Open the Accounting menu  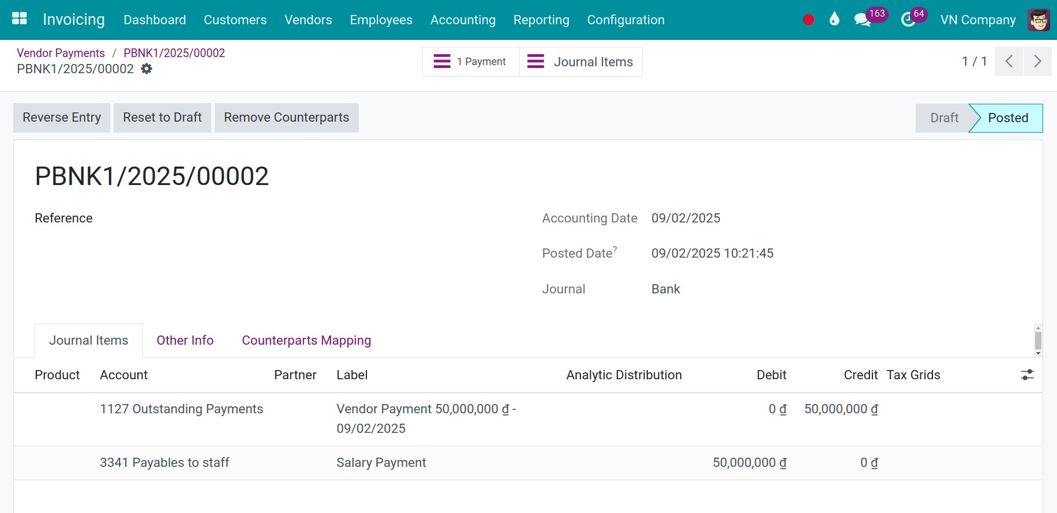click(x=463, y=20)
